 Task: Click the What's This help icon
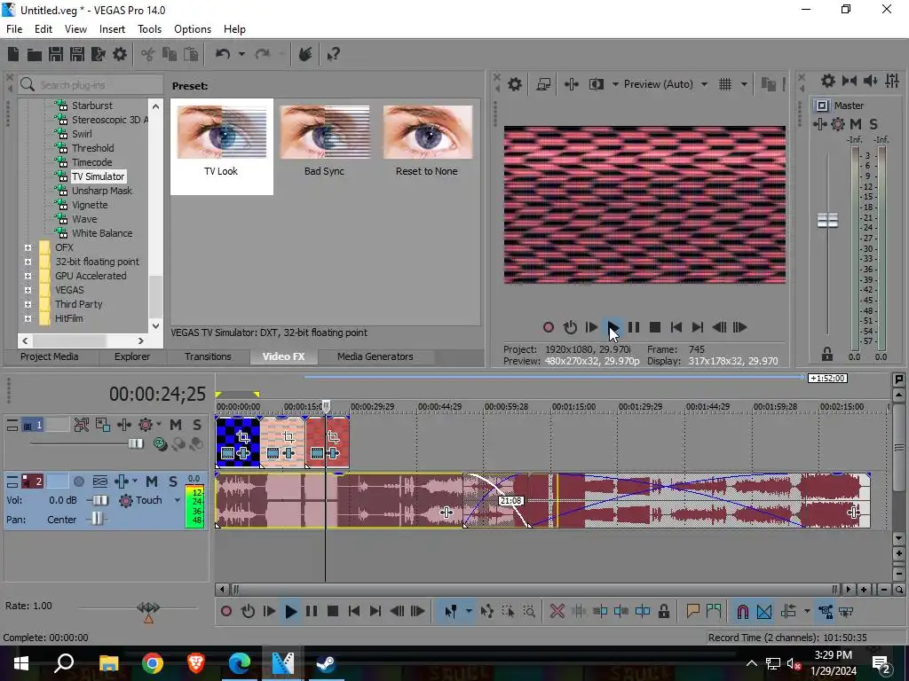[333, 54]
